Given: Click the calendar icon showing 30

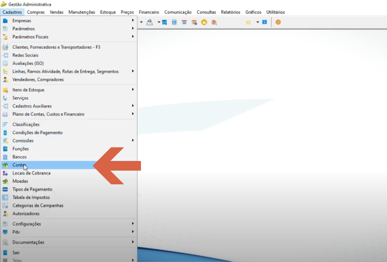Looking at the screenshot, I should tap(184, 22).
